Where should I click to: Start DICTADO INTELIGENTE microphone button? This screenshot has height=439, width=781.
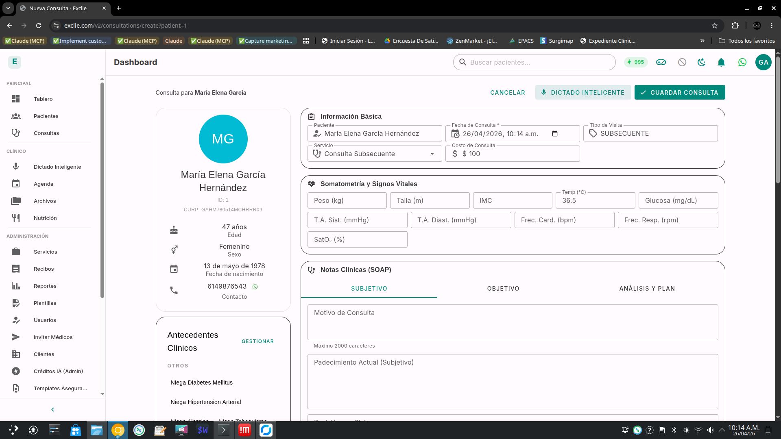[x=583, y=92]
